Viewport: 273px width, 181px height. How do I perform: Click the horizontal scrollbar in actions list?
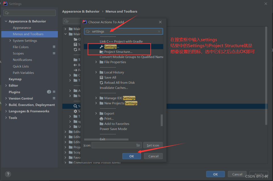click(106, 139)
